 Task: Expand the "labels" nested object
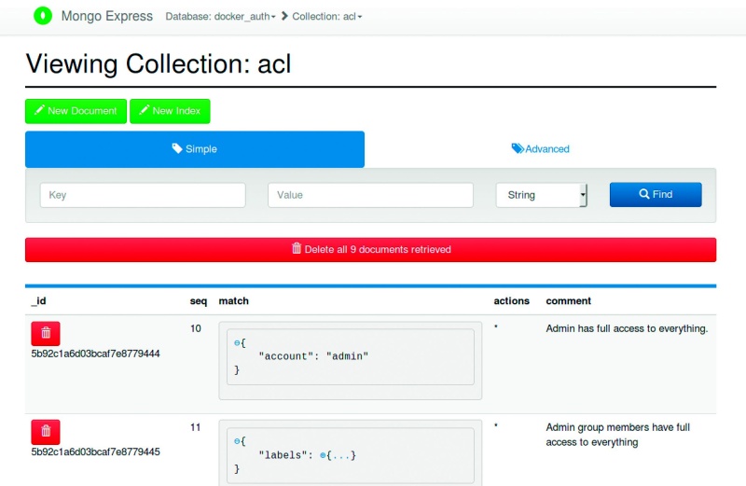pyautogui.click(x=323, y=455)
